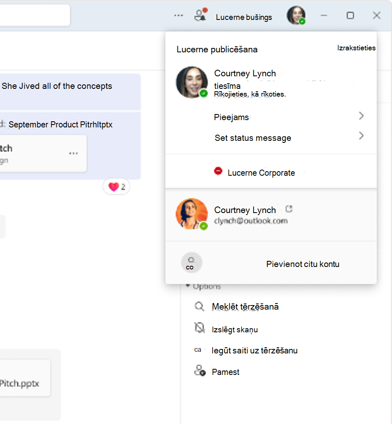Click the Lucerne publicēšana organization heading

217,50
